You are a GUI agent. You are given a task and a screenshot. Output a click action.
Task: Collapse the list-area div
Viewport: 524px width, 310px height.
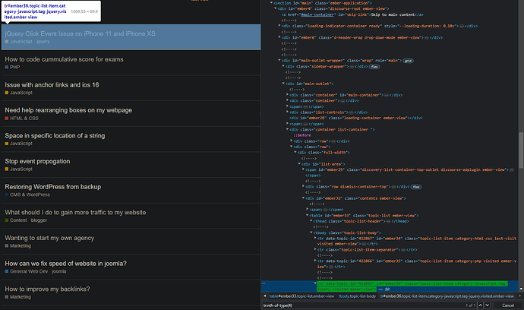click(299, 163)
